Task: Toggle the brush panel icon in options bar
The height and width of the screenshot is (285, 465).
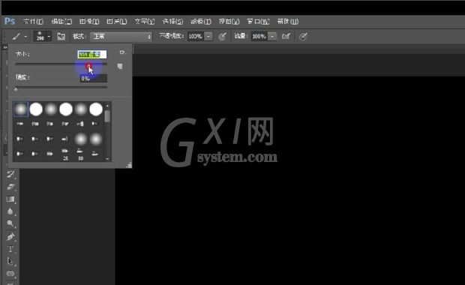Action: tap(61, 36)
